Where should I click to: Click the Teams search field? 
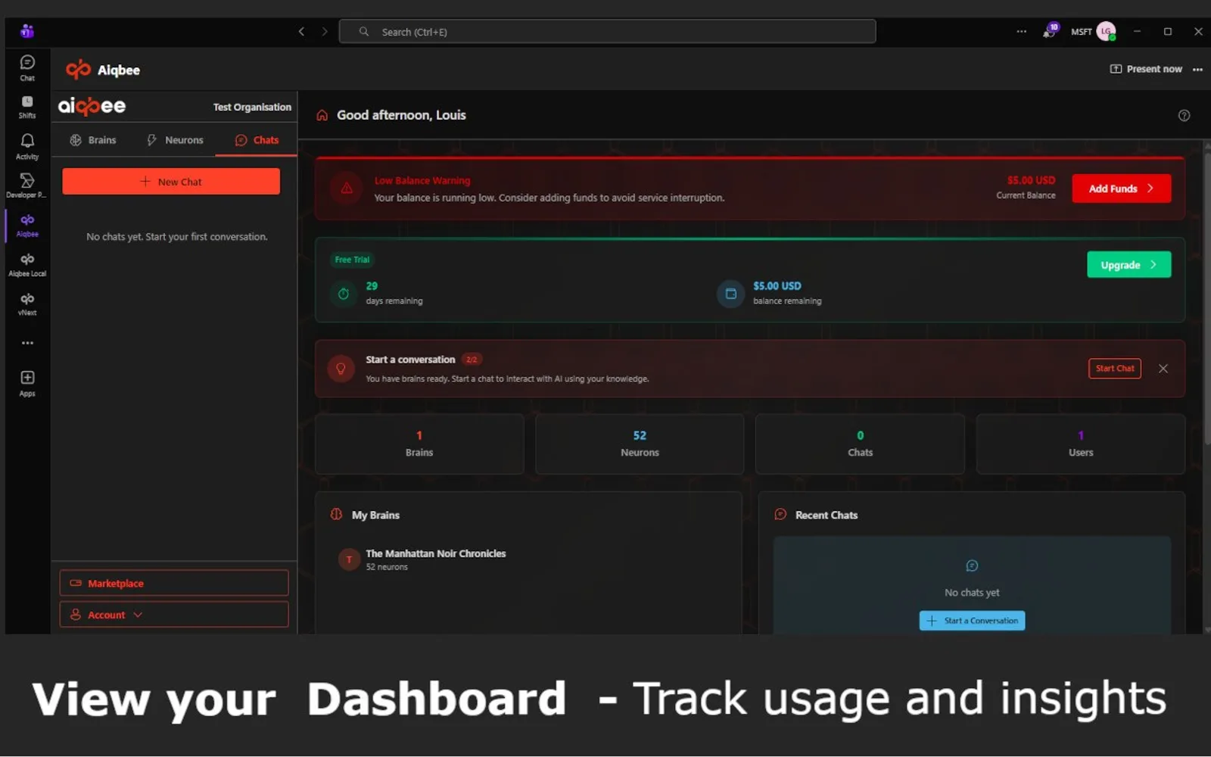(607, 32)
